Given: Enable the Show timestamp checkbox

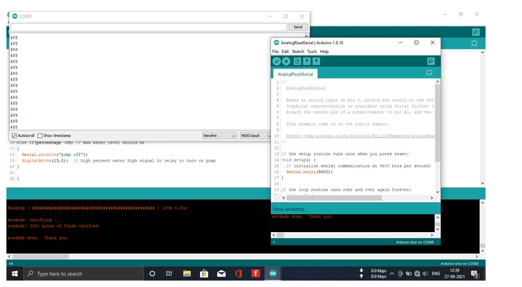Looking at the screenshot, I should click(40, 136).
